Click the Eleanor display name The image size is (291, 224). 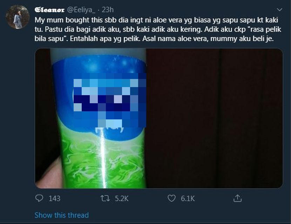pos(49,10)
